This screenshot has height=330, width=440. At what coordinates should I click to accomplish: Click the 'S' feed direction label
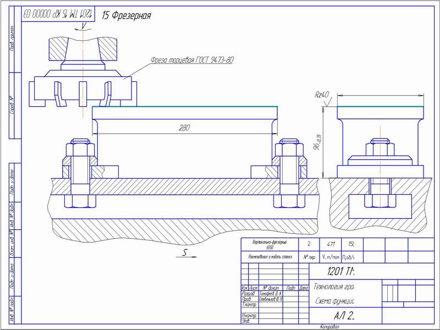[185, 252]
